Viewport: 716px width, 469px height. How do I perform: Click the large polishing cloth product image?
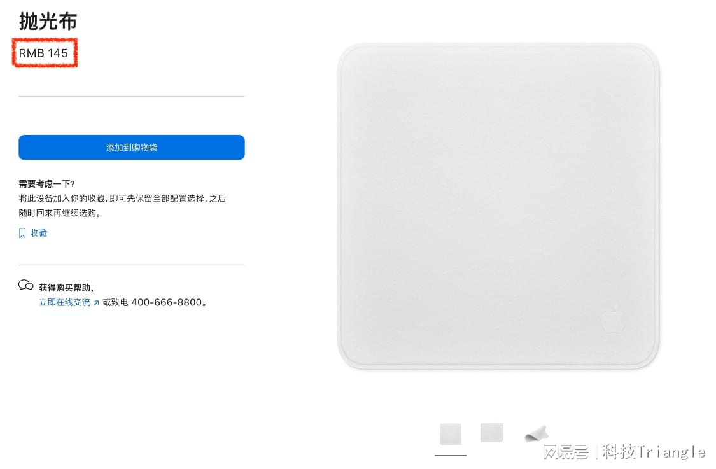coord(498,206)
